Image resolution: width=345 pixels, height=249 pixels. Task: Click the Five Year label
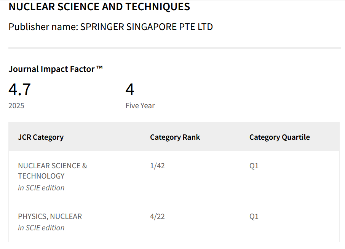tap(140, 105)
